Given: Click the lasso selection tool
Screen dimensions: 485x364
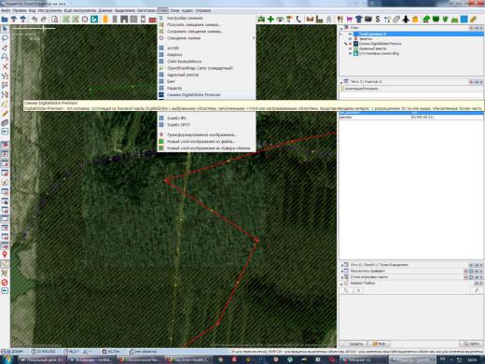Looking at the screenshot, I should click(5, 38).
